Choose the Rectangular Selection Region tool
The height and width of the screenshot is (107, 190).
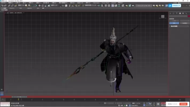pos(33,6)
